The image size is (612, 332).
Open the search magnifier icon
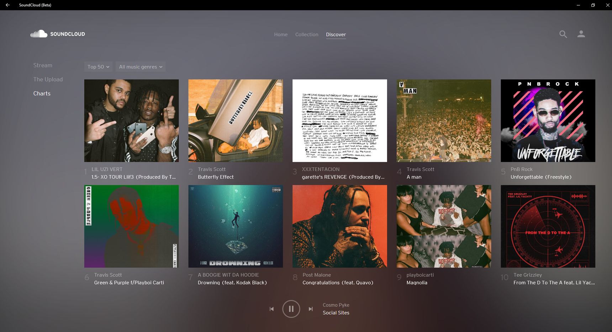(x=563, y=34)
